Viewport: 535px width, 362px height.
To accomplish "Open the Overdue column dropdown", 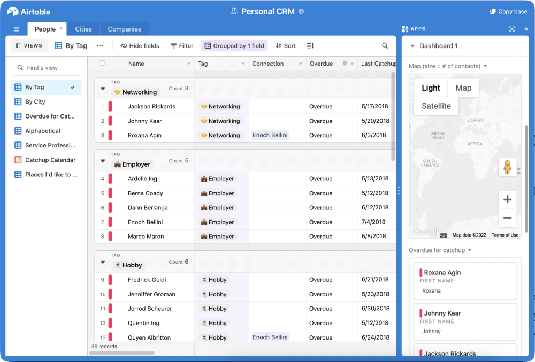I will [x=352, y=64].
